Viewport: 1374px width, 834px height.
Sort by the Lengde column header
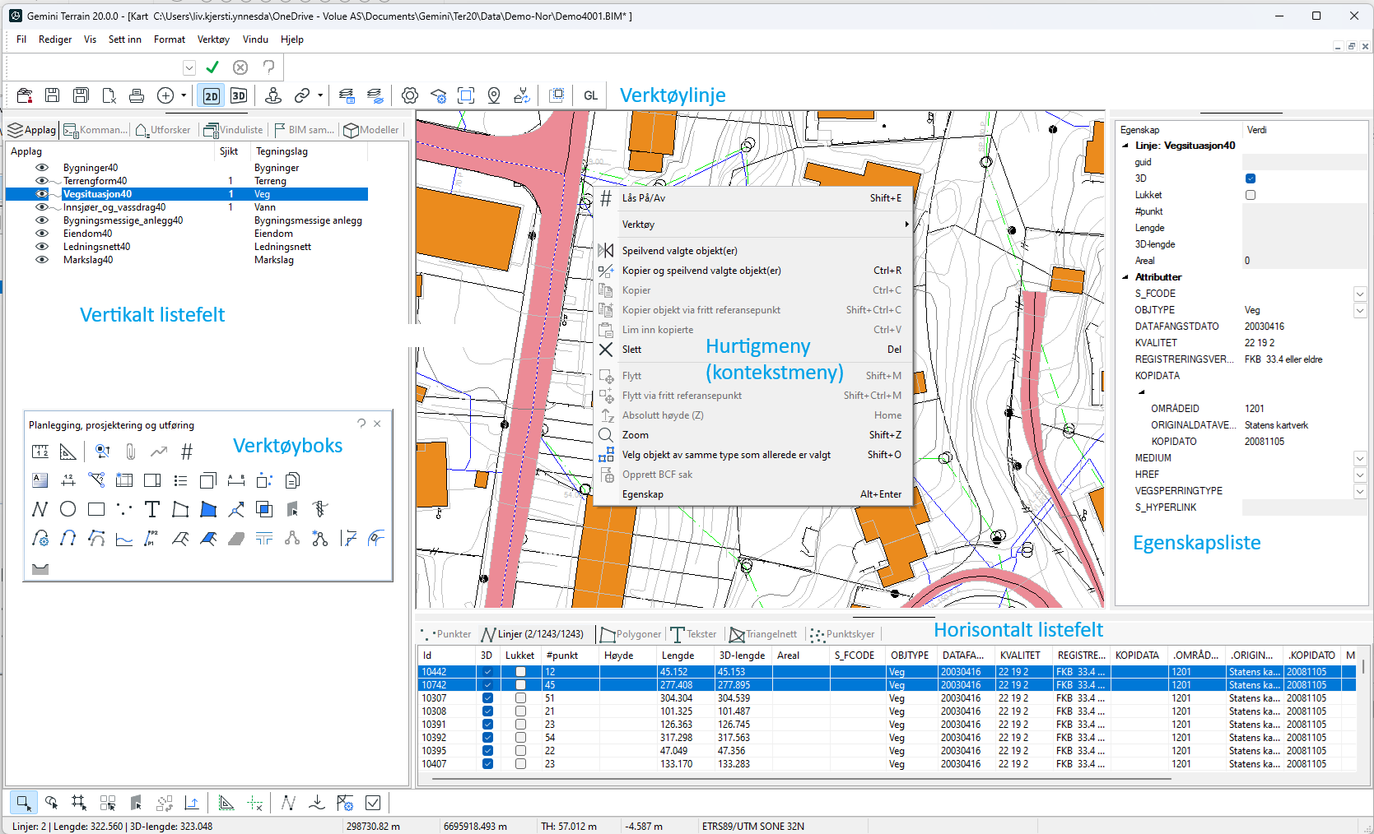[x=678, y=656]
